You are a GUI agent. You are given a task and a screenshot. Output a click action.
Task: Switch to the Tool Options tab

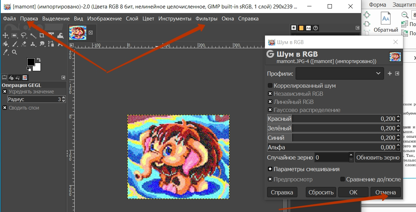[x=5, y=77]
